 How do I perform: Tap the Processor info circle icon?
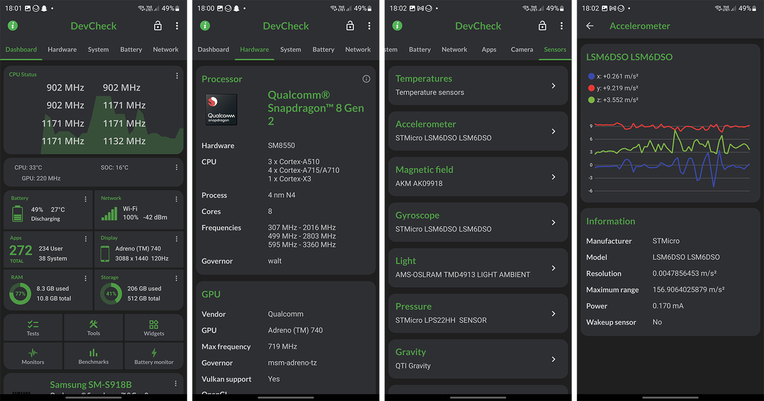tap(366, 79)
